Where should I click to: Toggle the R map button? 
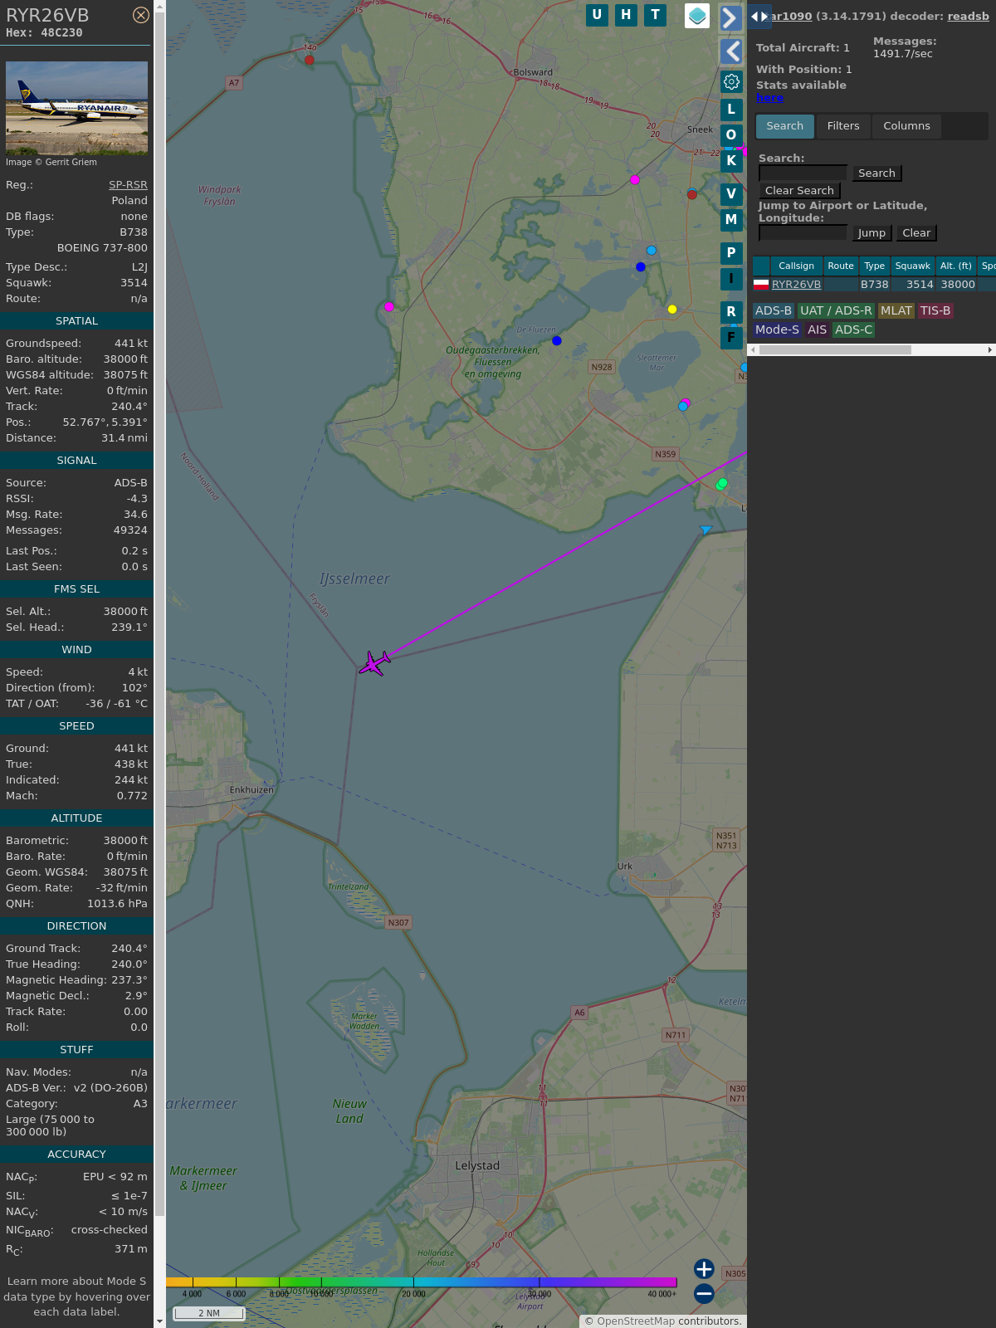click(731, 311)
